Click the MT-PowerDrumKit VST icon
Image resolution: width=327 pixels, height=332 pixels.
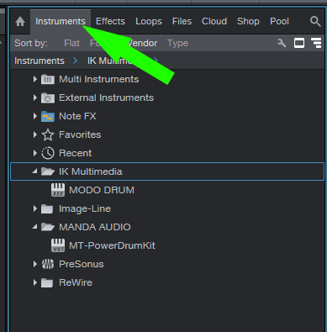58,245
